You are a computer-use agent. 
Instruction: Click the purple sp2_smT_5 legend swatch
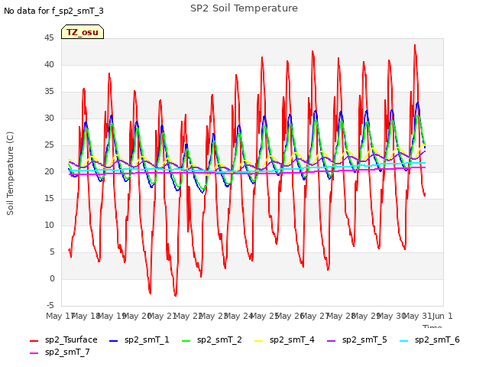click(332, 341)
